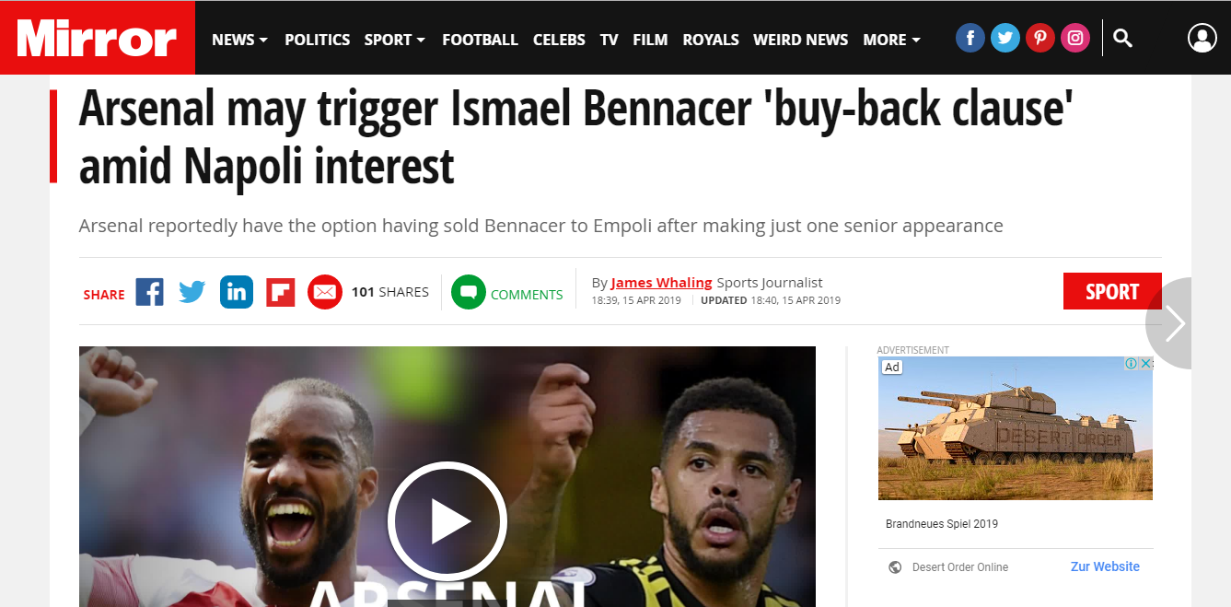Open the WEIRD NEWS section
Viewport: 1231px width, 607px height.
tap(800, 40)
